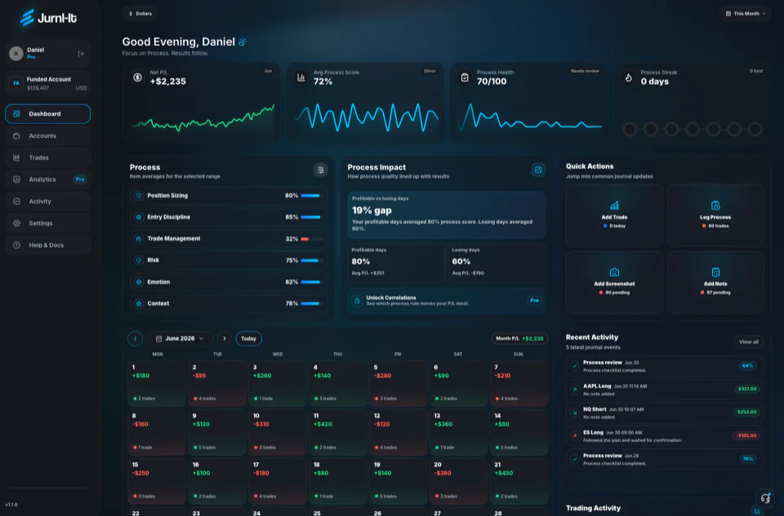
Task: Click the Profitable days 80% card
Action: click(396, 262)
